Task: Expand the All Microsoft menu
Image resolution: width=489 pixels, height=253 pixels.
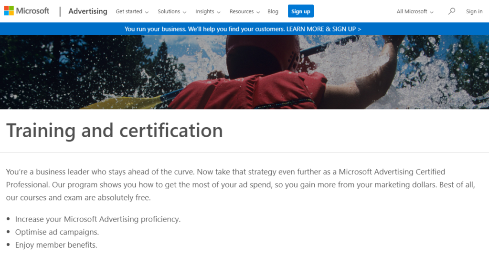Action: [415, 11]
